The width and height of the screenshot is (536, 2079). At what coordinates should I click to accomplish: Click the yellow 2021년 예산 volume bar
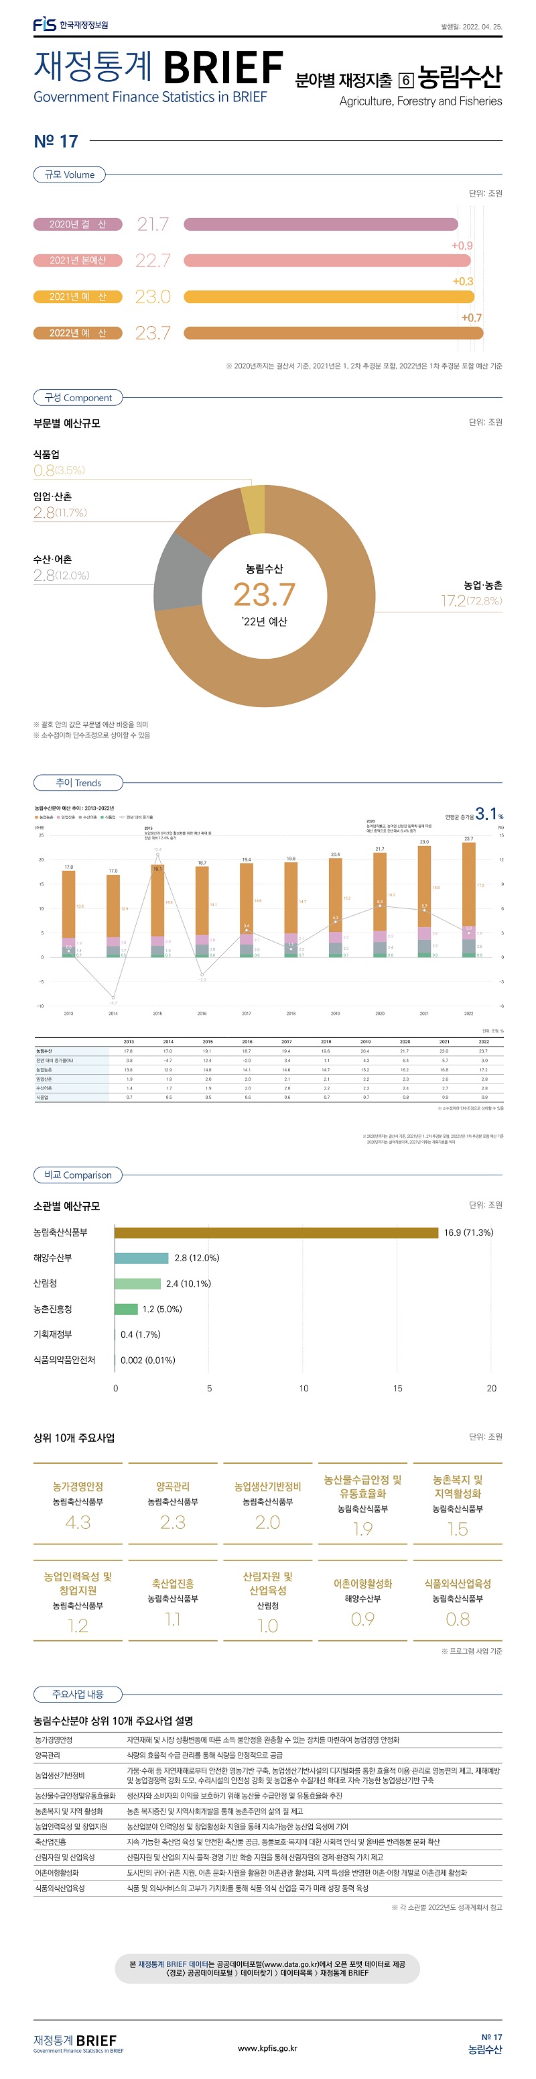(330, 297)
